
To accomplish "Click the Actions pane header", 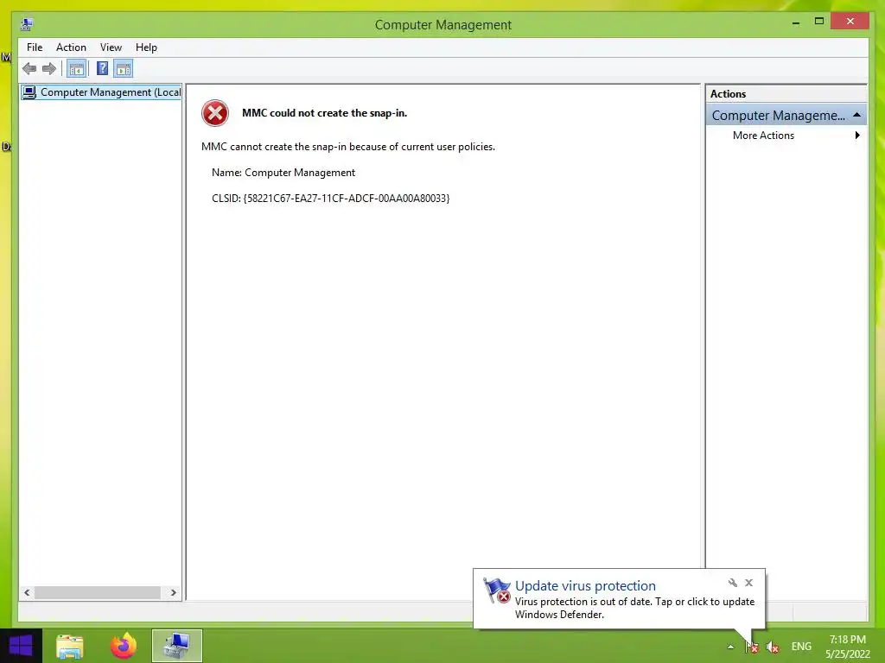I will tap(786, 93).
